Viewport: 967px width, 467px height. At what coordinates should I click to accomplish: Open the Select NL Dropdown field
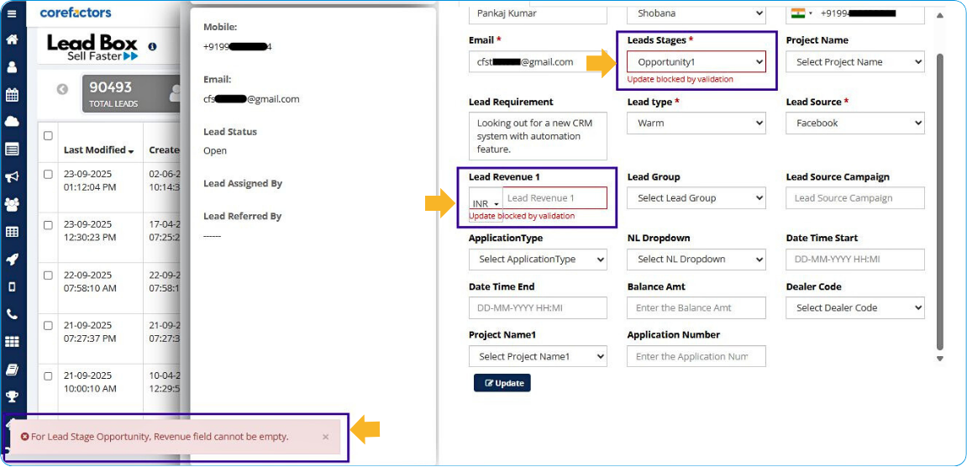tap(696, 259)
